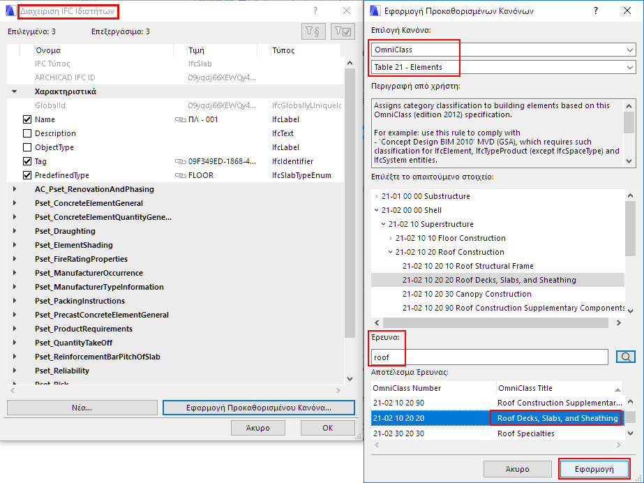Close the rules dialog window
The image size is (644, 483).
[627, 10]
